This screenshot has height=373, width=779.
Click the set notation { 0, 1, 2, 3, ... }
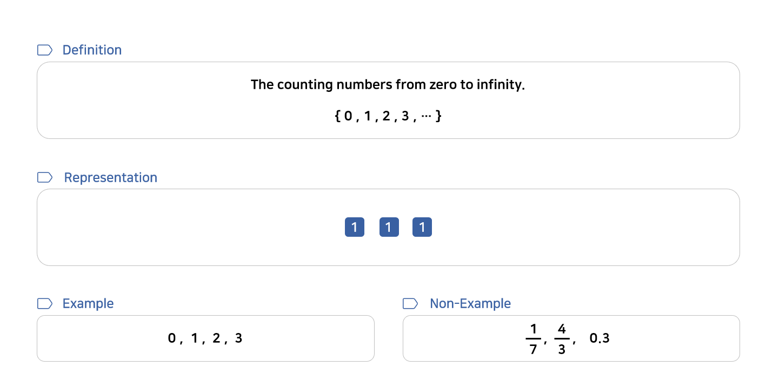pyautogui.click(x=388, y=116)
